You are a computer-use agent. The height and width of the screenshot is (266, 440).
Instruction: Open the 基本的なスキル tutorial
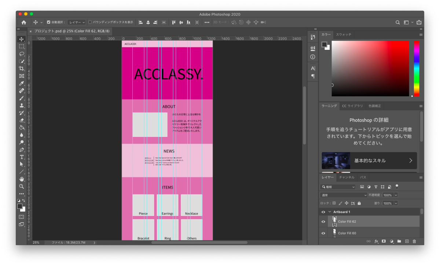(x=369, y=161)
